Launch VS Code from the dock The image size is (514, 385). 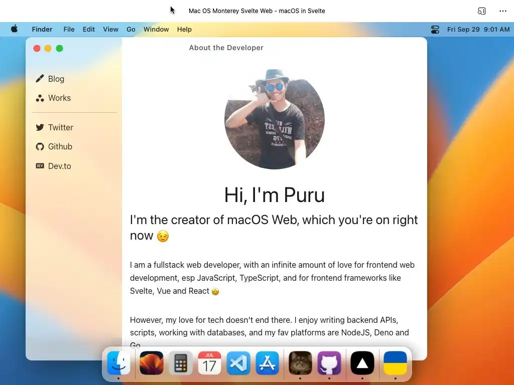(x=238, y=363)
